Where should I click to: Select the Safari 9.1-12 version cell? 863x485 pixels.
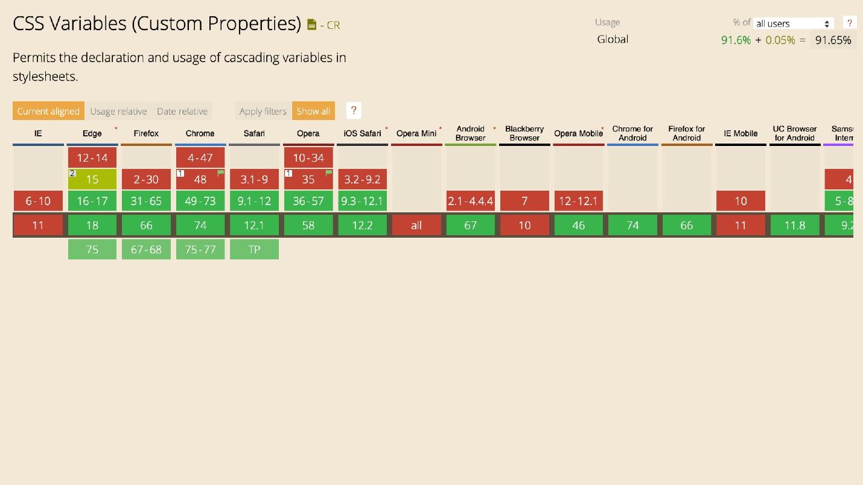(x=254, y=201)
